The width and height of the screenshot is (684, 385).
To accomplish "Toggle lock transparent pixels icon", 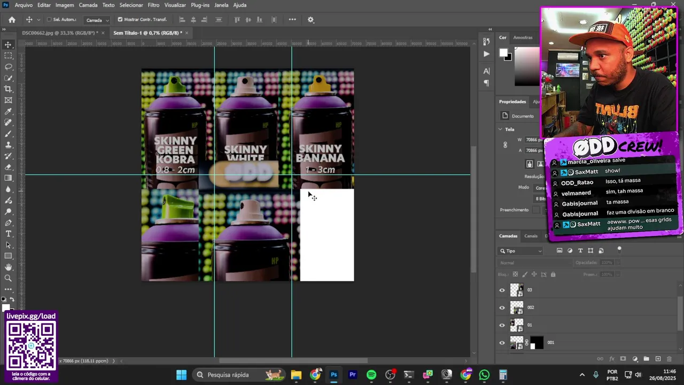I will pyautogui.click(x=515, y=274).
